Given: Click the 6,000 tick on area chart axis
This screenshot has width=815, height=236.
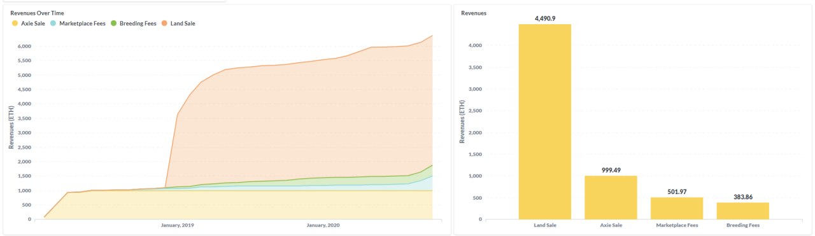Looking at the screenshot, I should (x=25, y=46).
